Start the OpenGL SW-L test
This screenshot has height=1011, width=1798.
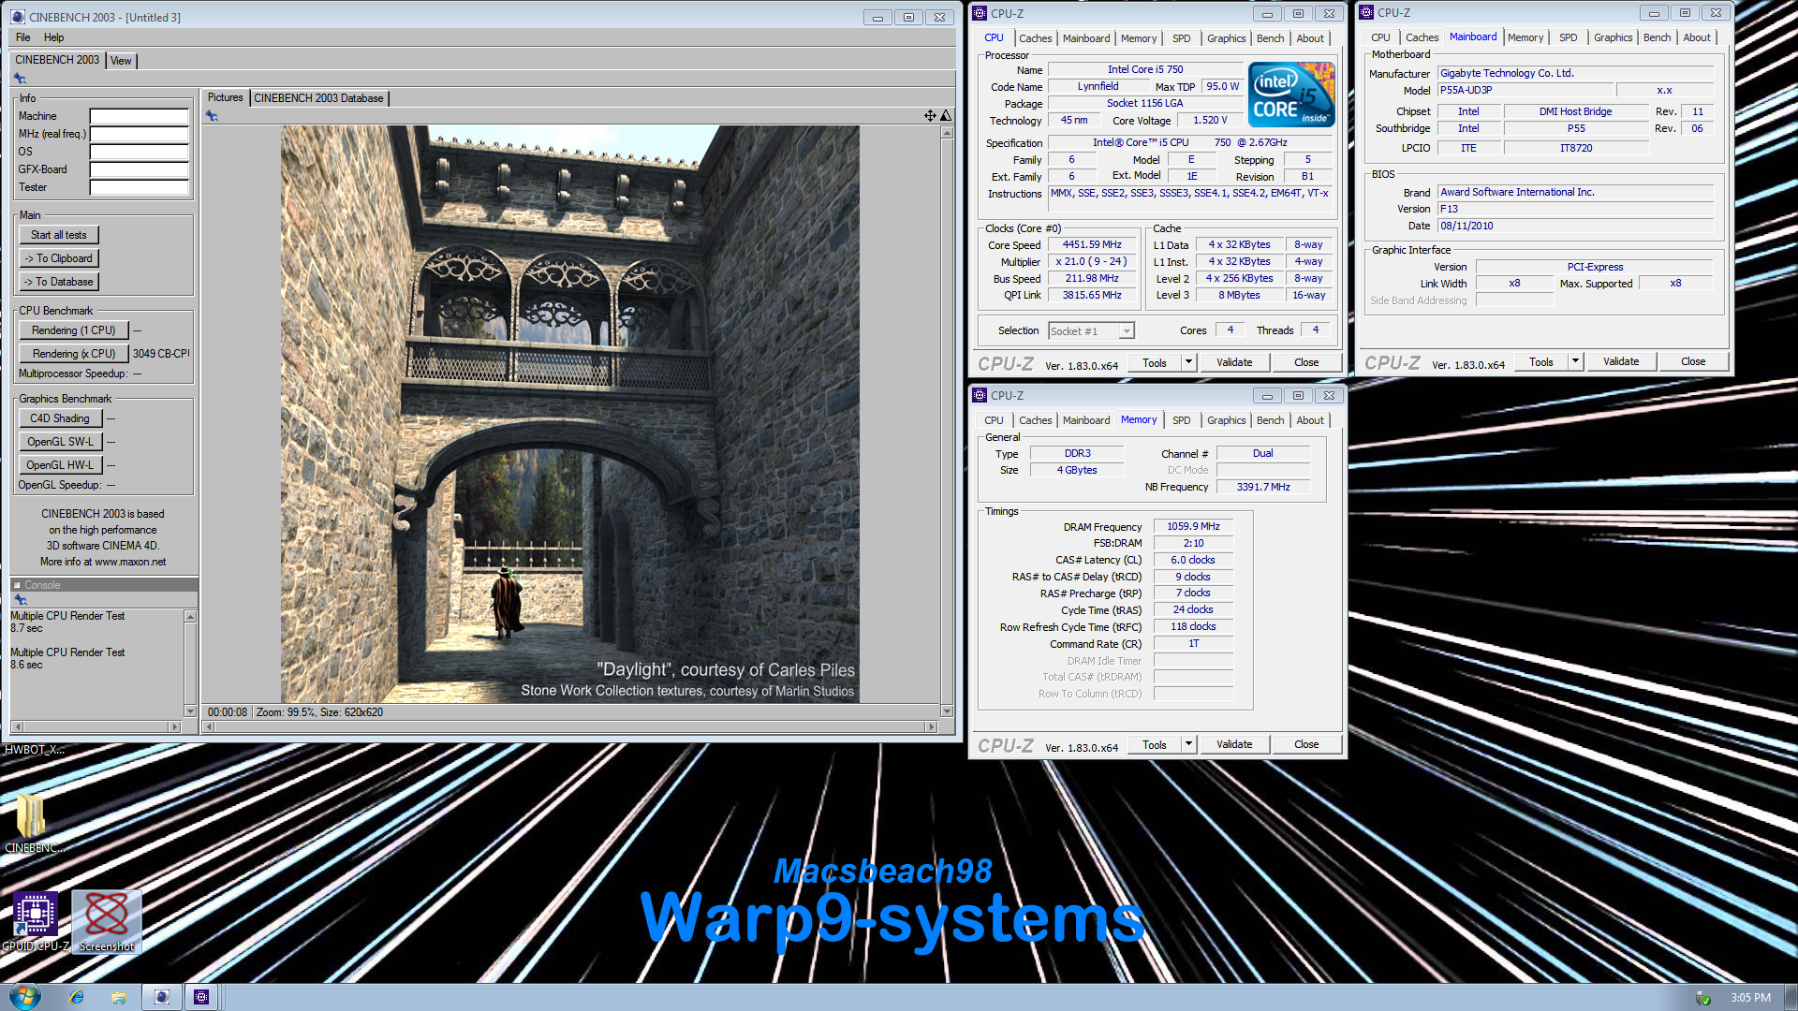tap(60, 442)
